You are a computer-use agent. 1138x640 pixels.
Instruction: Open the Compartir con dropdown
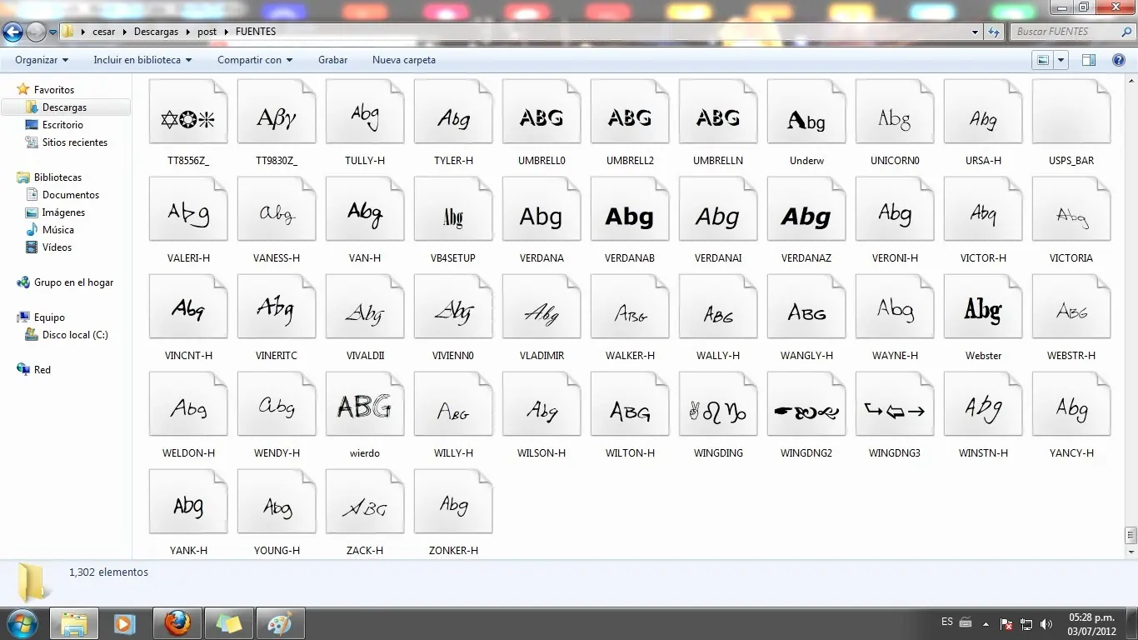(255, 60)
